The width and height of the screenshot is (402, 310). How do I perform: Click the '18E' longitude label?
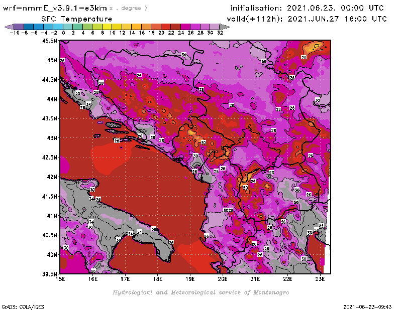tap(158, 279)
